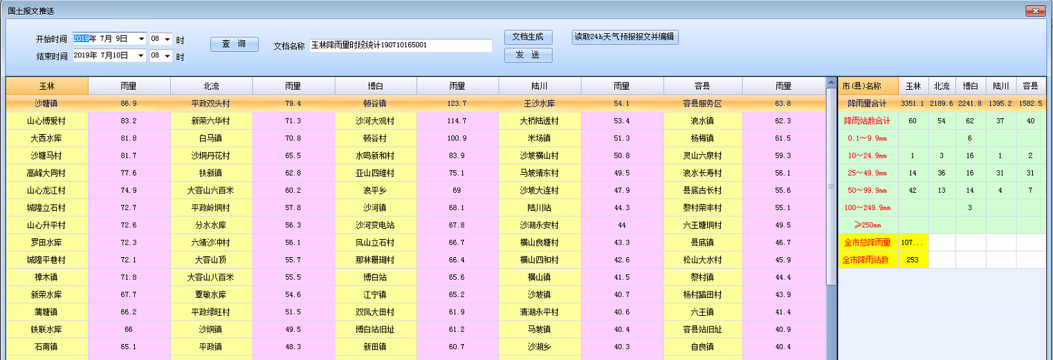Click the 王沙水库 station cell

[x=540, y=104]
